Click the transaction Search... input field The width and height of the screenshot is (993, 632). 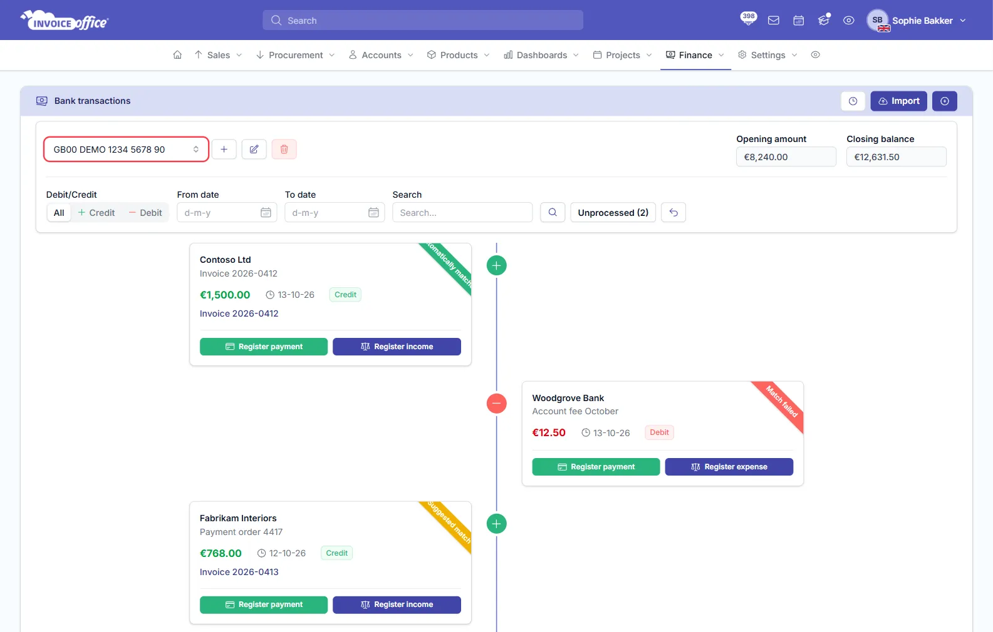462,213
